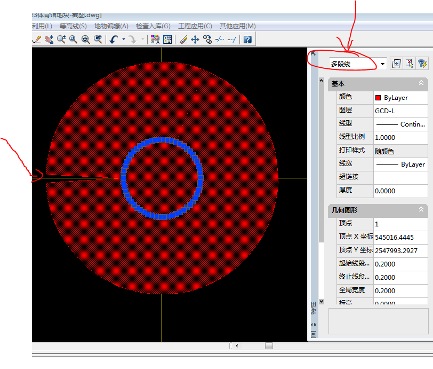Click the properties palette auto-hide arrows icon
The width and height of the screenshot is (433, 369).
coord(314,325)
